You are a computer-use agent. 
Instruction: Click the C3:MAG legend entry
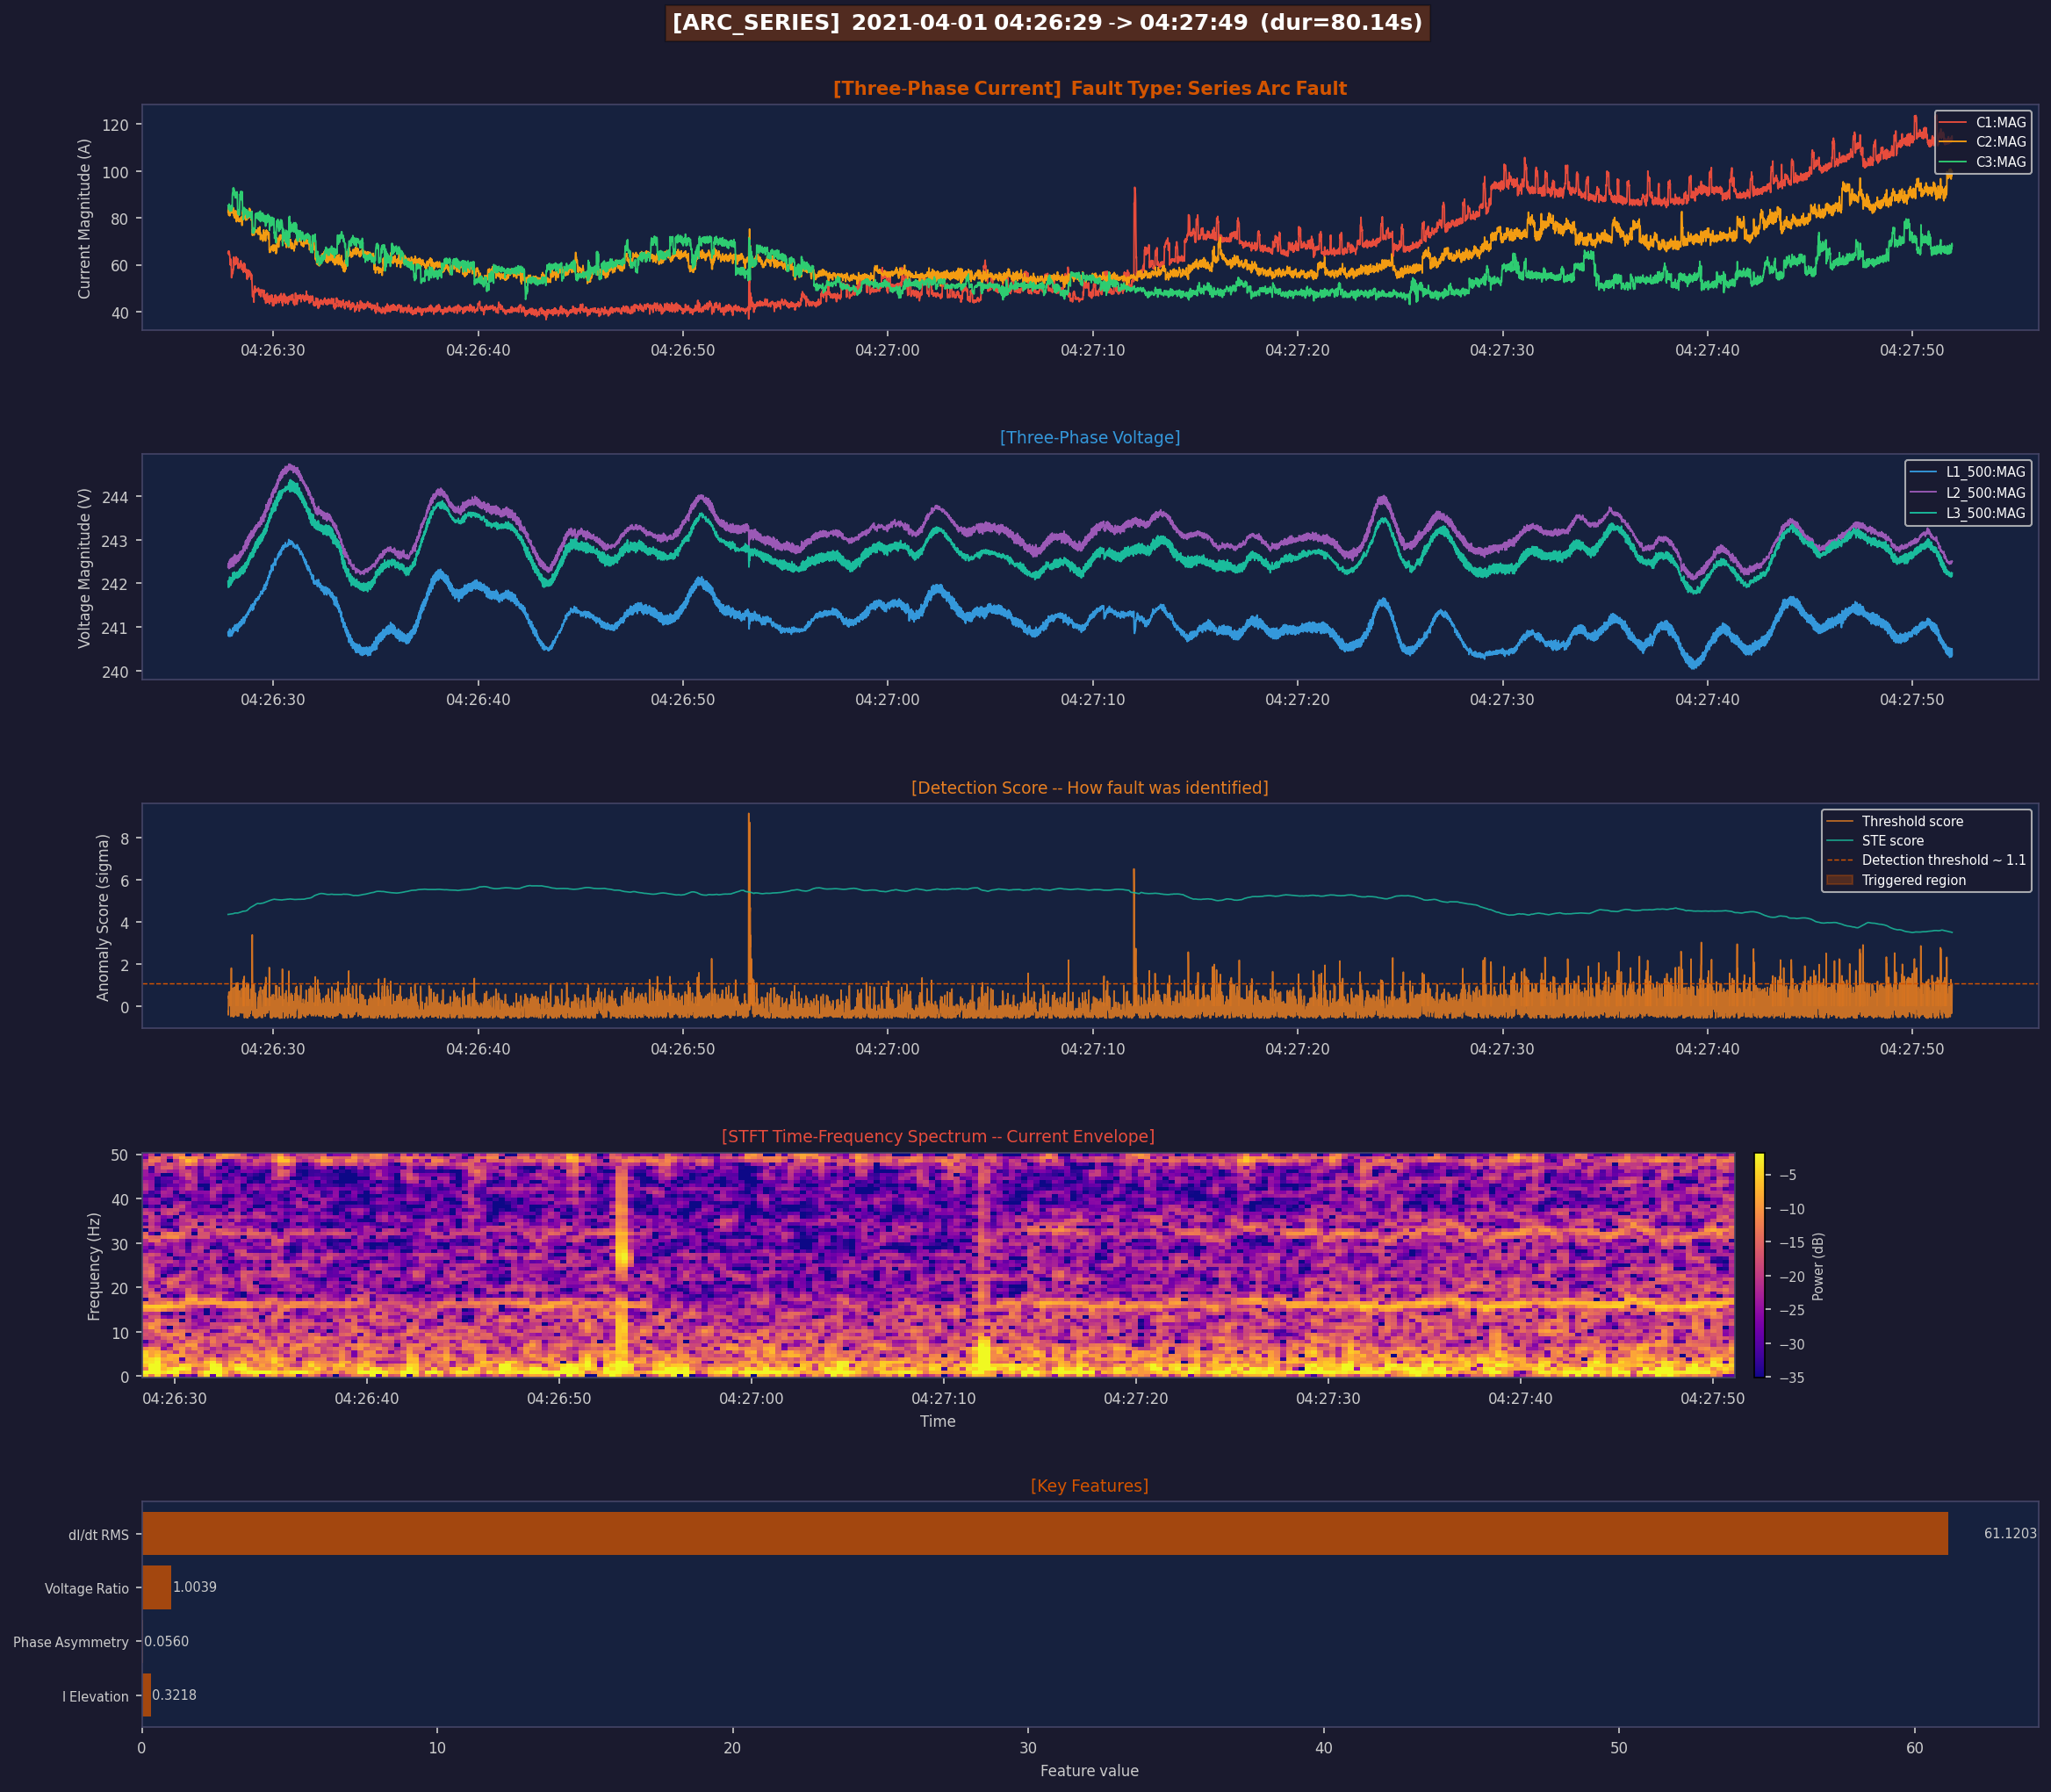(2000, 162)
